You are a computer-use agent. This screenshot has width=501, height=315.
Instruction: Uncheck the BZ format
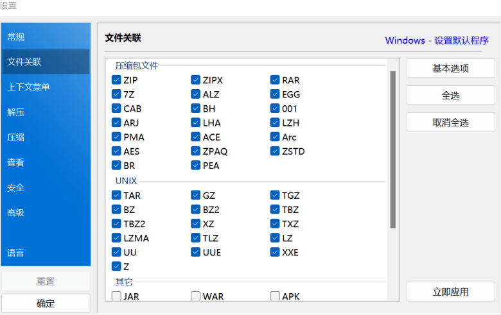click(x=116, y=209)
